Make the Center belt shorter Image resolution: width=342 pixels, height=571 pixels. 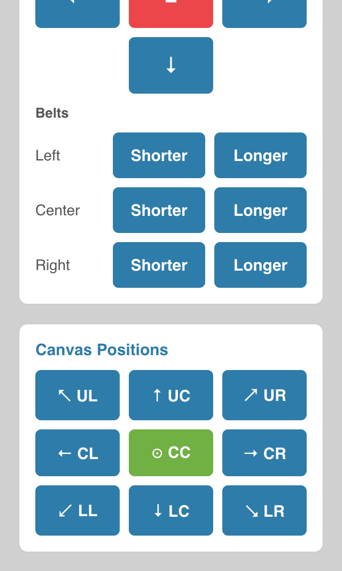(159, 210)
